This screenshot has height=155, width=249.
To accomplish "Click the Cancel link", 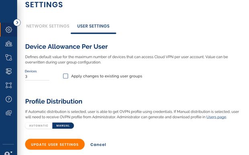I will [98, 145].
